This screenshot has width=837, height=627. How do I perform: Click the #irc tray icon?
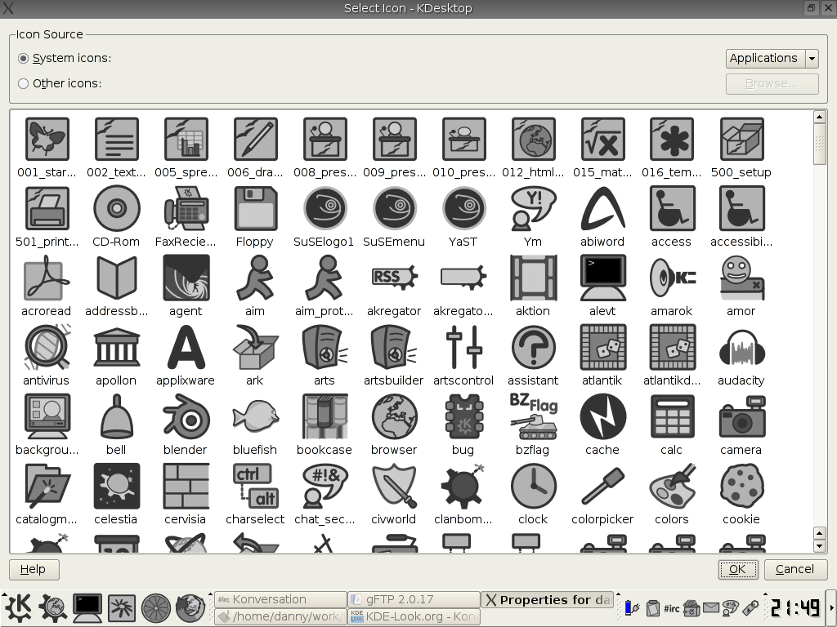[x=672, y=608]
